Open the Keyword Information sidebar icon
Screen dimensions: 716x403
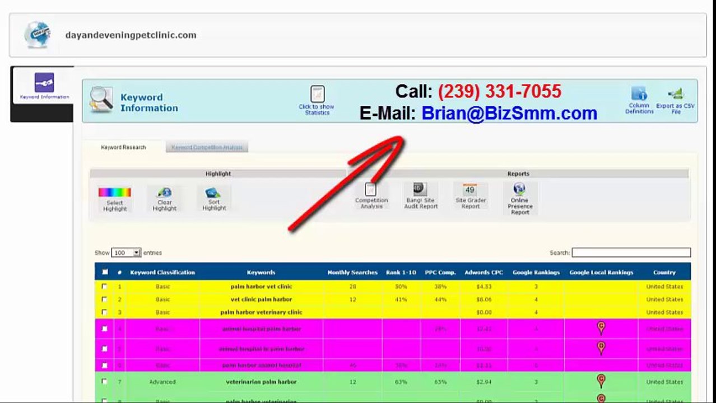[44, 82]
